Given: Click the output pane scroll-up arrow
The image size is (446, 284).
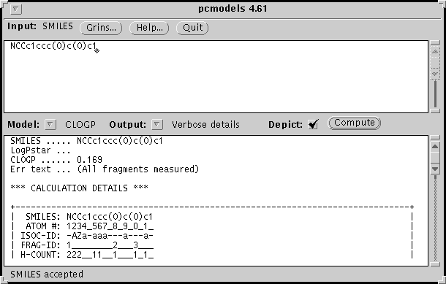Looking at the screenshot, I should pos(435,147).
